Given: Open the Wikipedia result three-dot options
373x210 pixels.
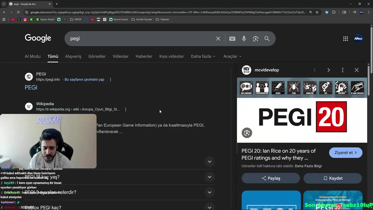Looking at the screenshot, I should pos(126,109).
